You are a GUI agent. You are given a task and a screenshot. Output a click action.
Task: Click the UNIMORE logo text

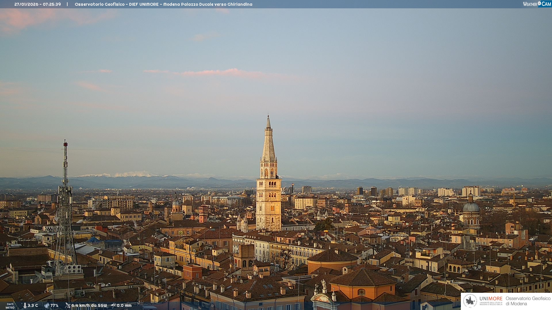pos(491,299)
